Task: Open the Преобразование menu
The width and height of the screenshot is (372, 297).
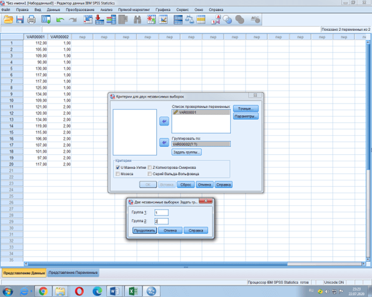Action: click(x=80, y=10)
